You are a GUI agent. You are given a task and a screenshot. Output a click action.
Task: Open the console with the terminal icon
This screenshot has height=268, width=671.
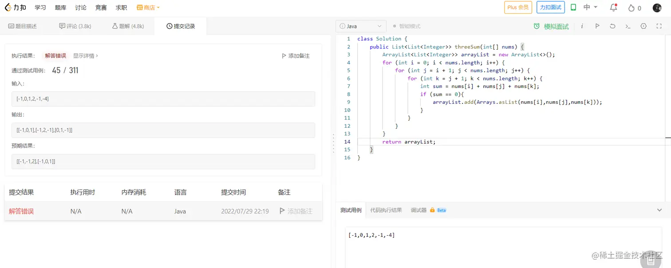point(628,26)
